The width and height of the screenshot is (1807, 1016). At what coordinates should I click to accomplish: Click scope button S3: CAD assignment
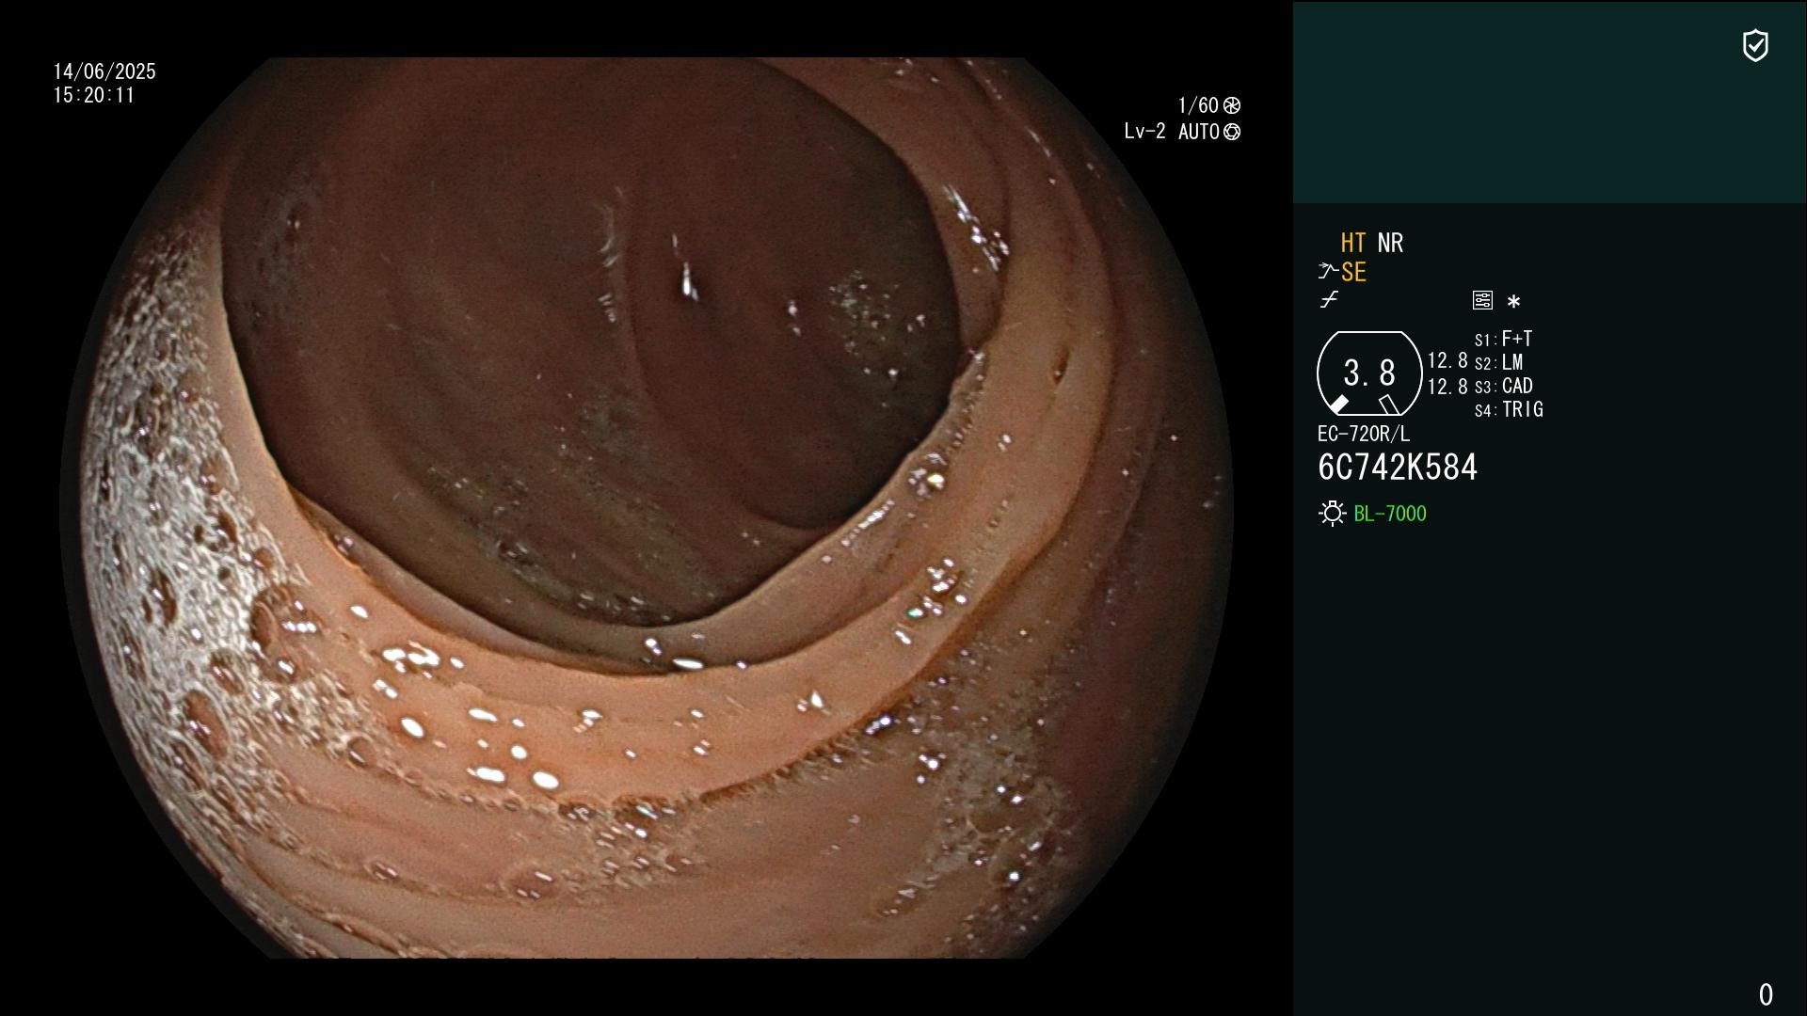tap(1504, 386)
